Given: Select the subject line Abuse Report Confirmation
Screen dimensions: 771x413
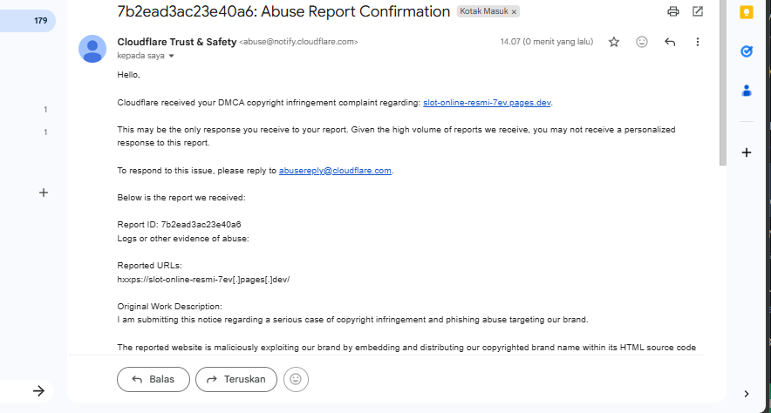Looking at the screenshot, I should pos(283,11).
